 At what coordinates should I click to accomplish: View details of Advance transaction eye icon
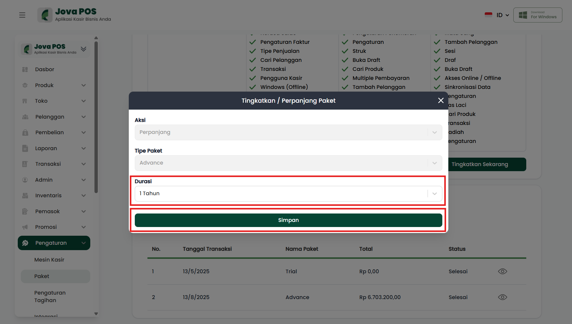[x=502, y=297]
